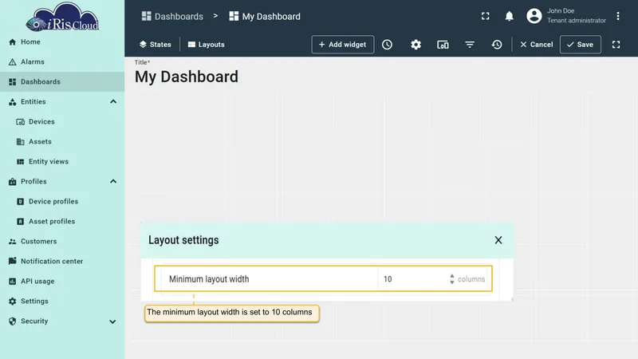Open Settings in the sidebar

click(x=62, y=302)
